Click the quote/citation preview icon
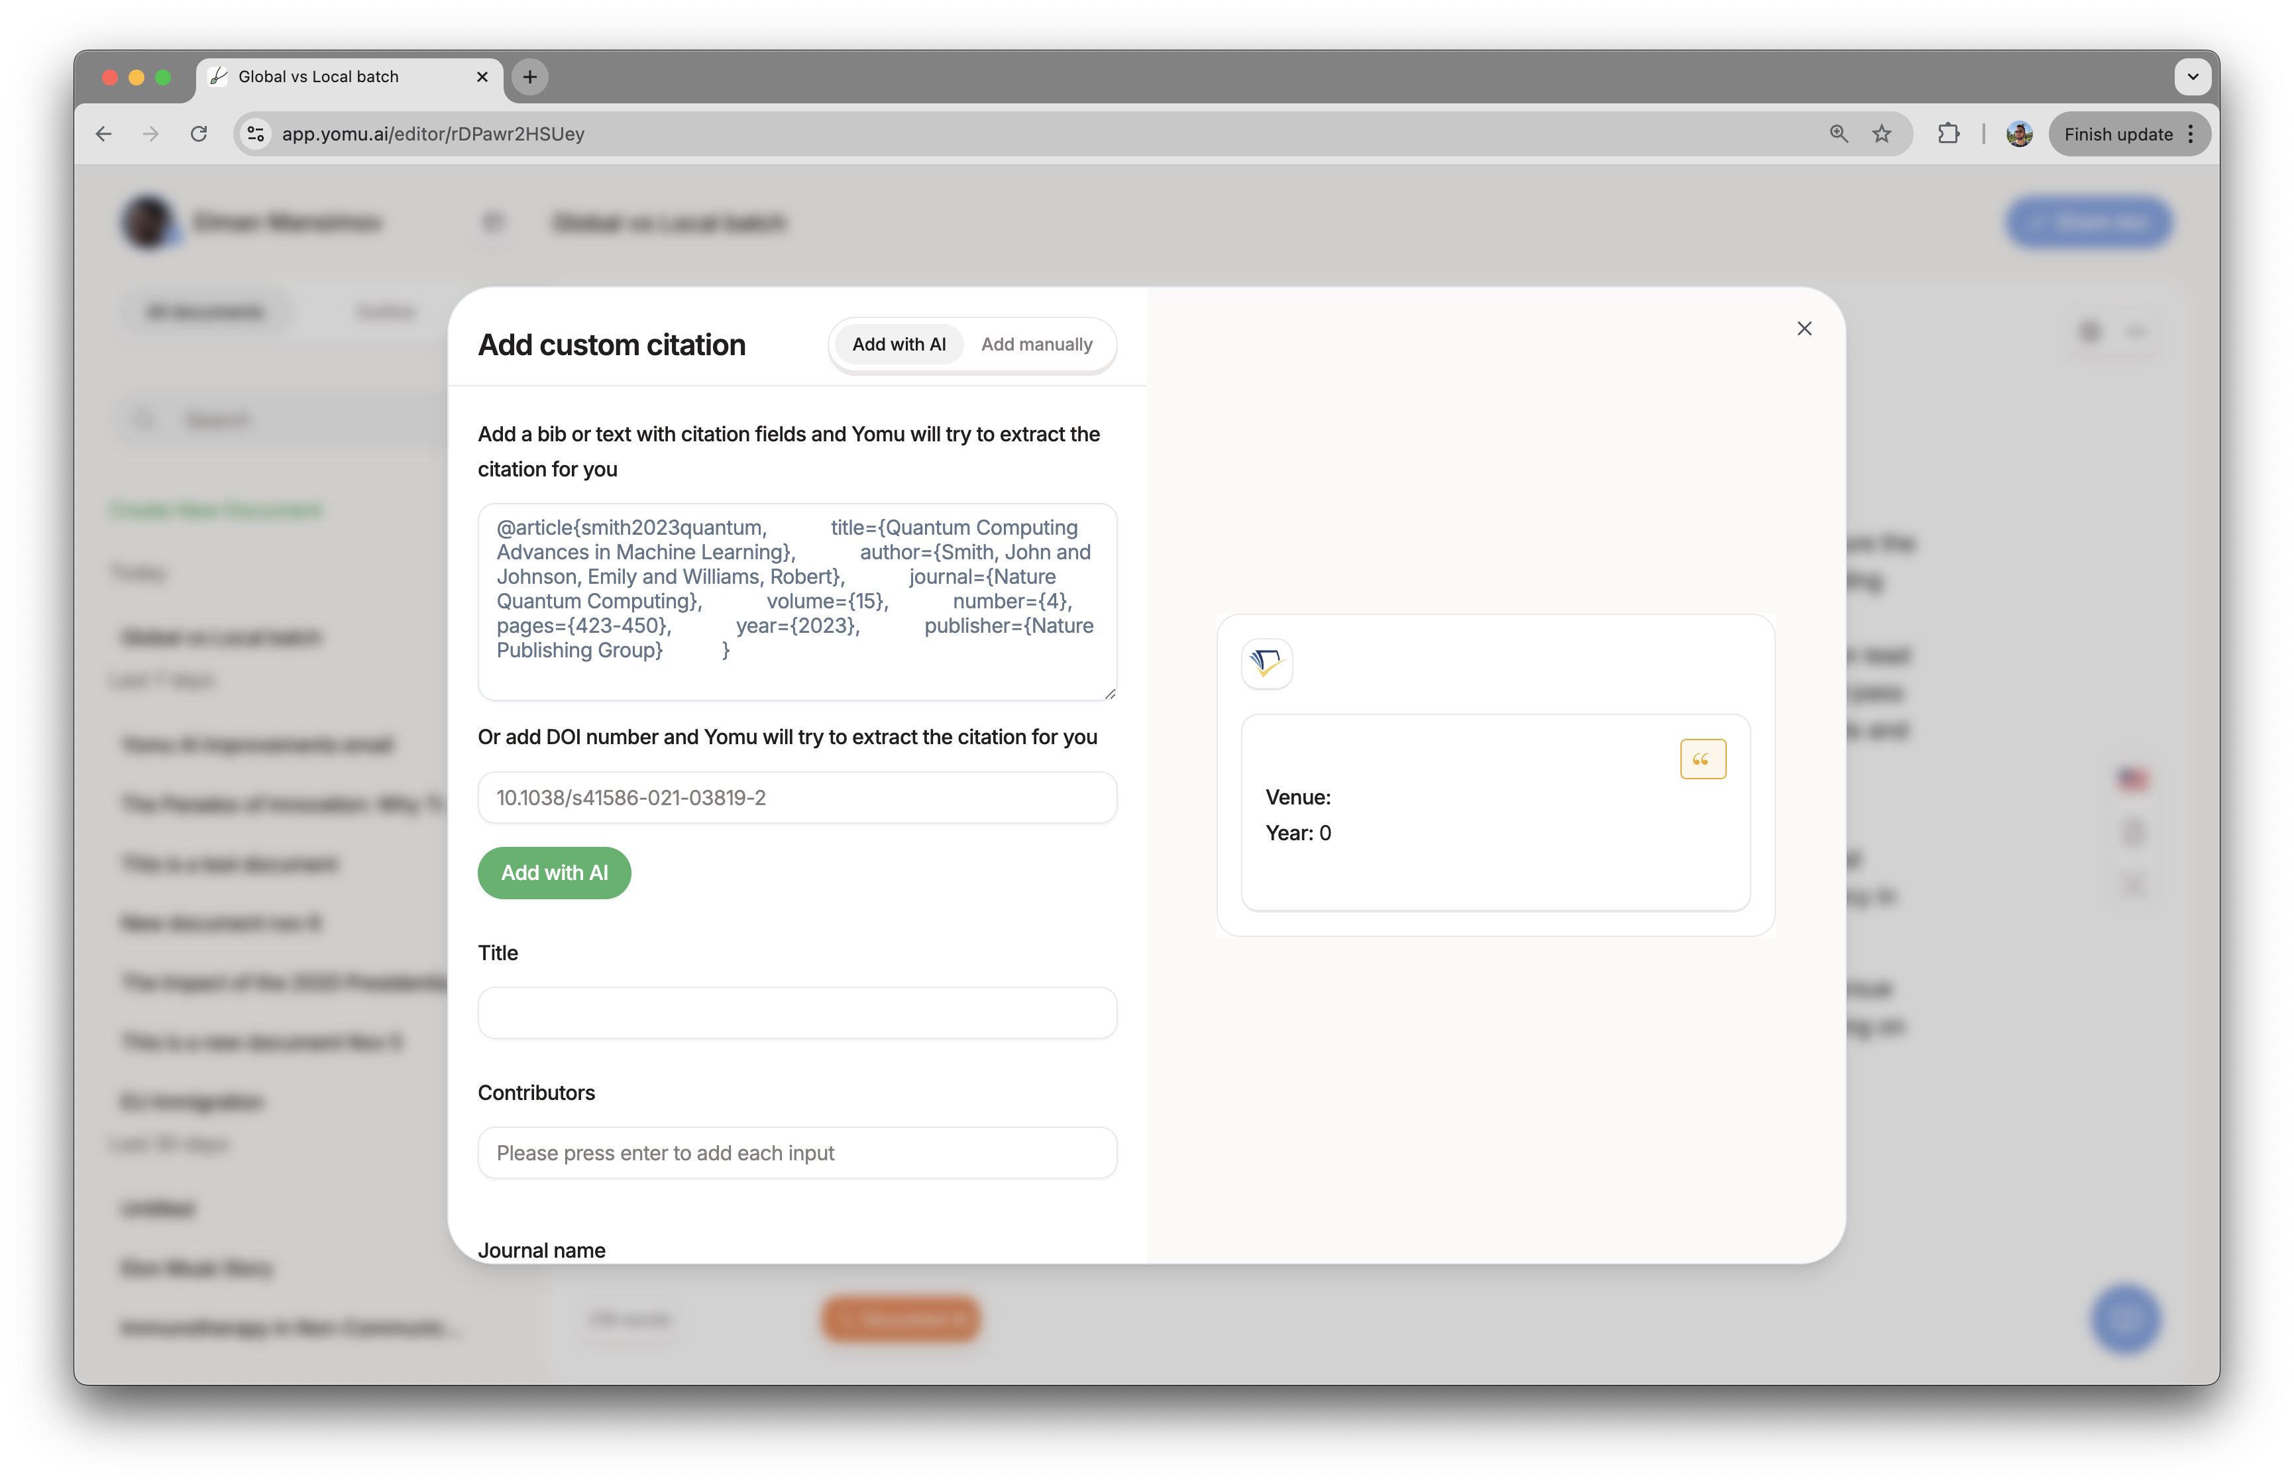This screenshot has width=2294, height=1483. tap(1704, 759)
